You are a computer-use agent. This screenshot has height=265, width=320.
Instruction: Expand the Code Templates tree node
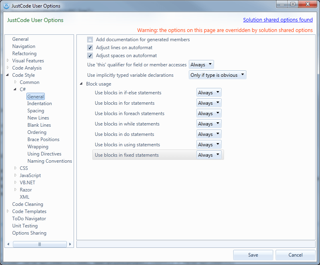8,211
